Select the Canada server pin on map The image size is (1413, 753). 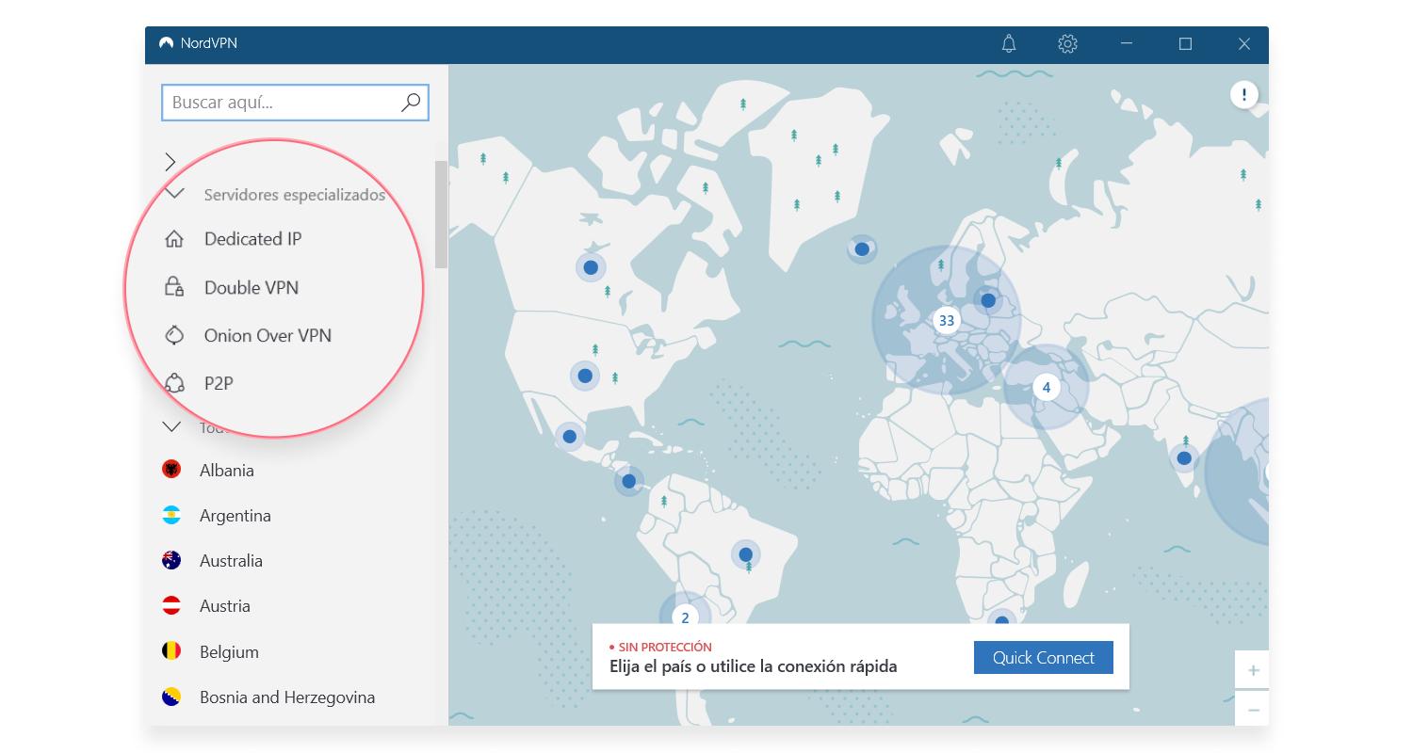[591, 267]
